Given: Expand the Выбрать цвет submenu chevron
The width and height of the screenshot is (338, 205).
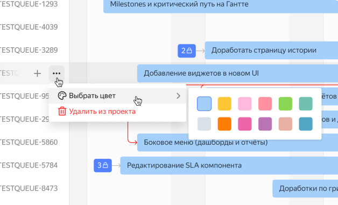Looking at the screenshot, I should 178,96.
